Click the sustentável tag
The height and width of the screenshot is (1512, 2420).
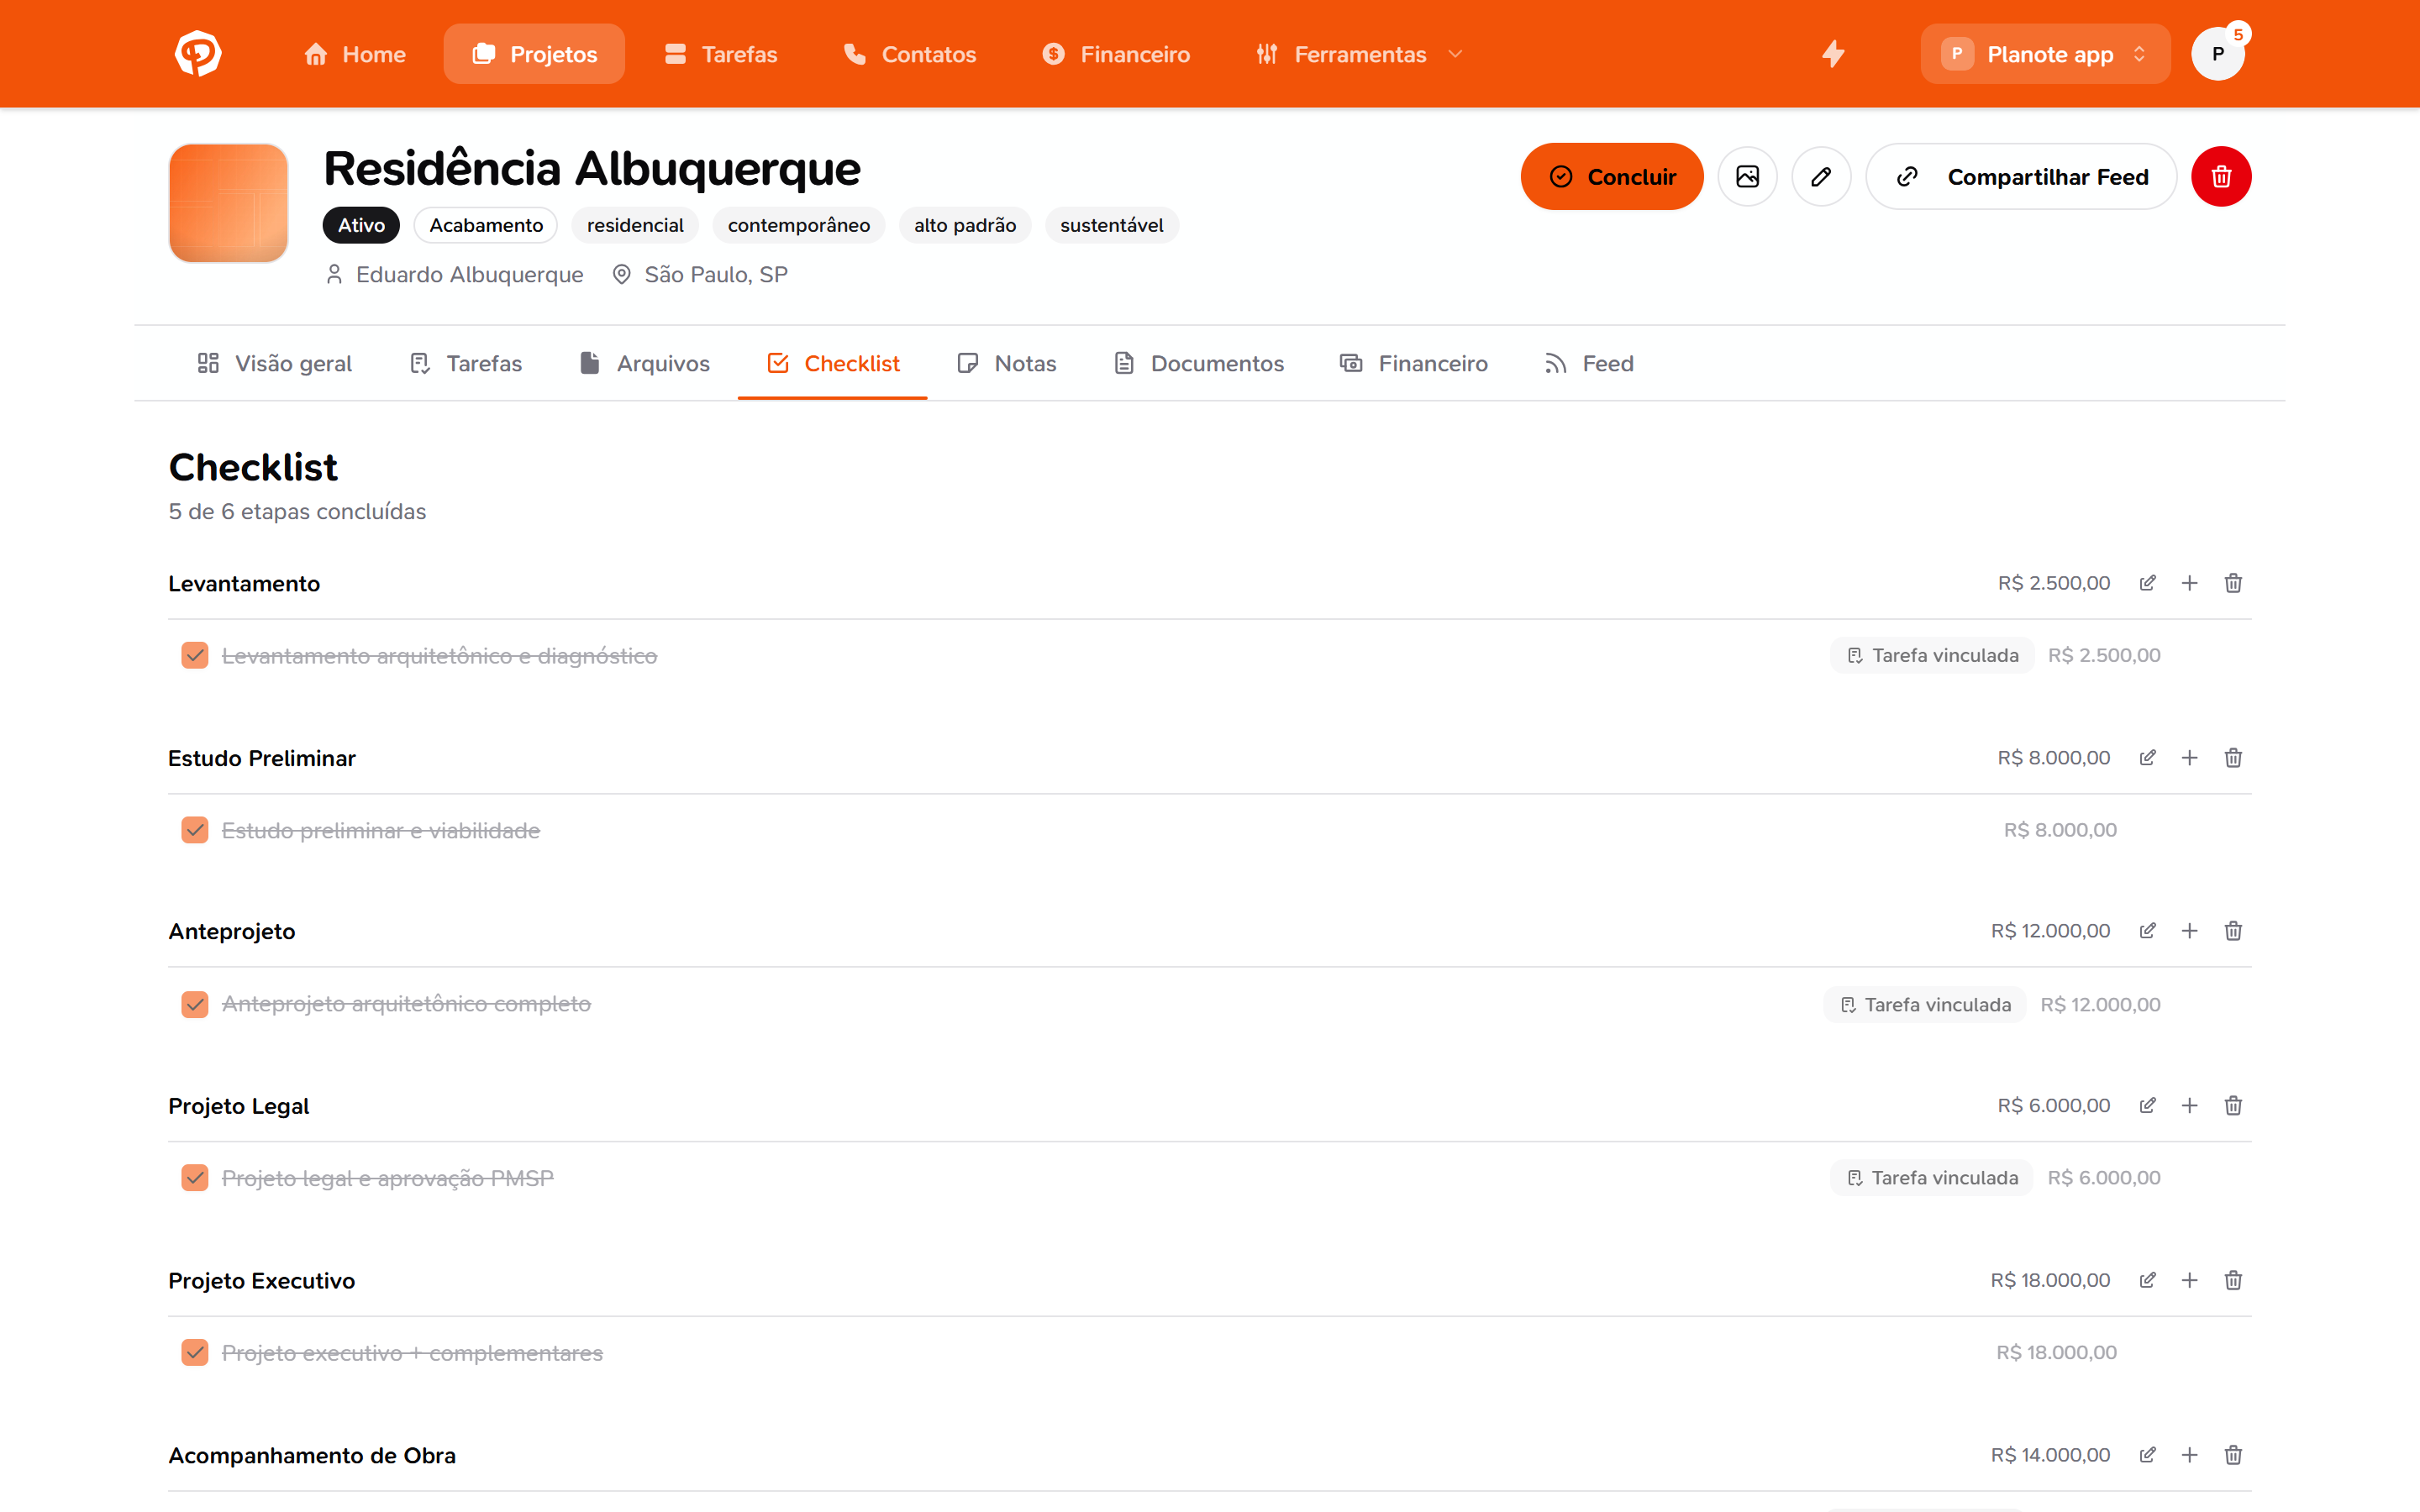pos(1111,225)
